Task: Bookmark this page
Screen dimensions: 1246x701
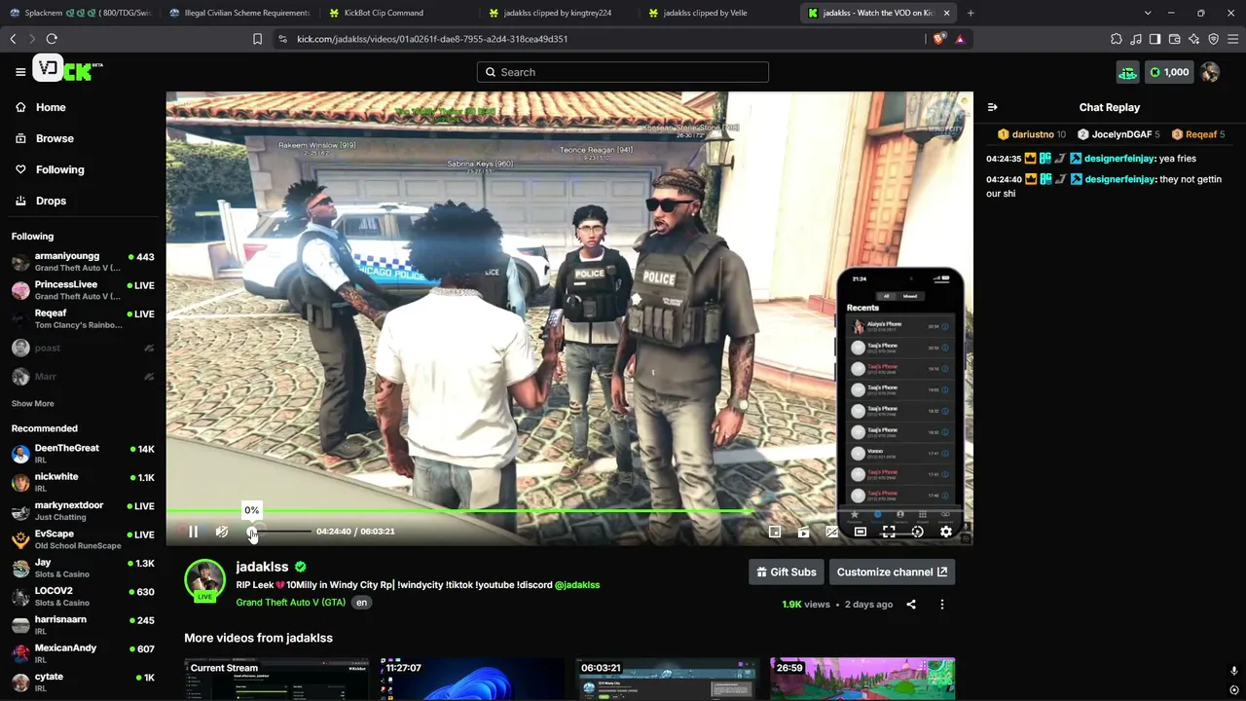Action: tap(257, 39)
